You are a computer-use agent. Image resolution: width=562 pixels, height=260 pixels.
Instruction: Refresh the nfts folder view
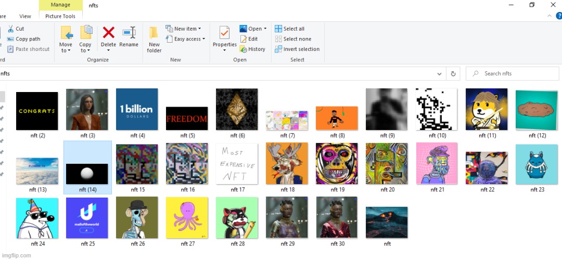(x=453, y=73)
